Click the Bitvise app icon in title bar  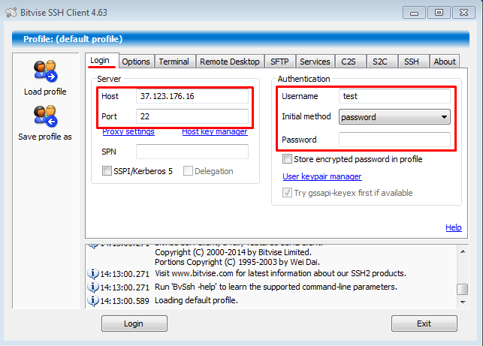[11, 13]
